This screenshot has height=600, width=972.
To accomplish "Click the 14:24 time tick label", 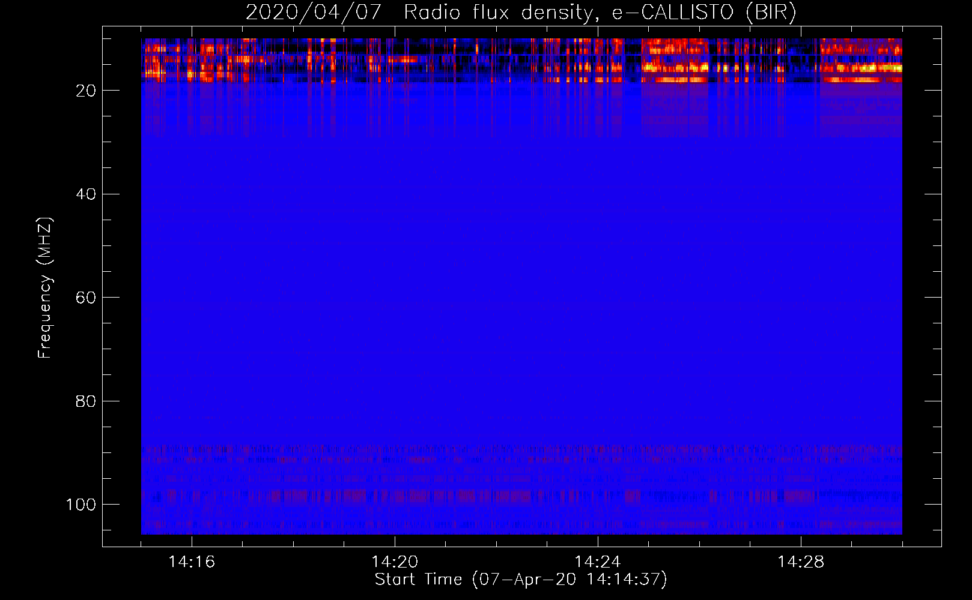I will click(598, 562).
